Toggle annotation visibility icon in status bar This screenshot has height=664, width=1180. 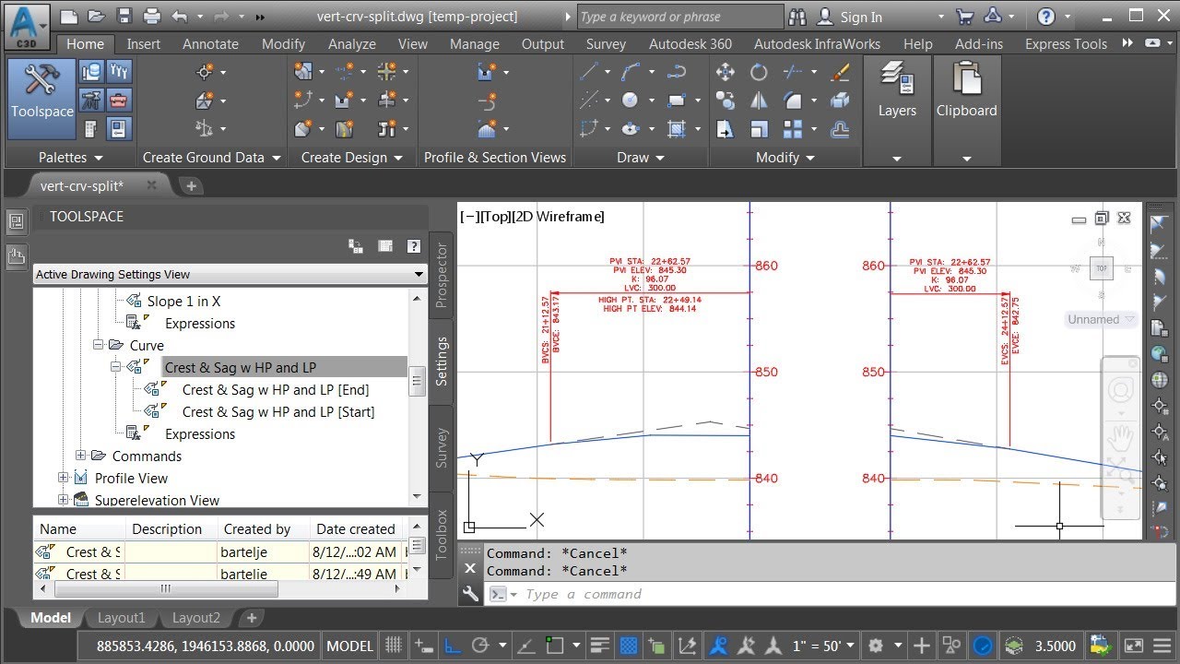[719, 646]
